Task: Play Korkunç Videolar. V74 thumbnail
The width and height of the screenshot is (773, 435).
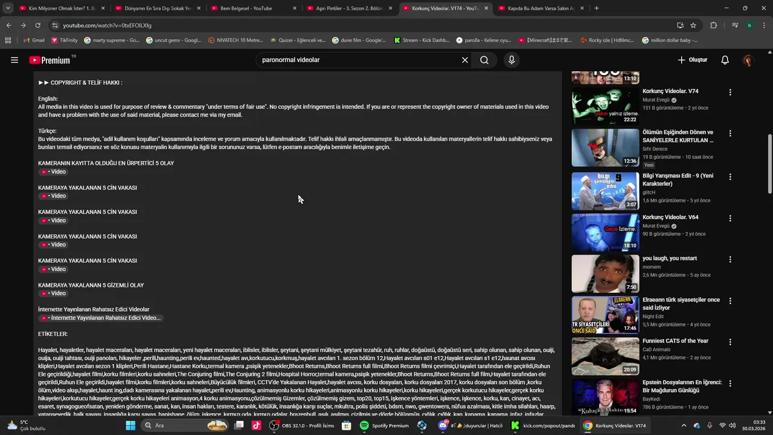Action: [605, 106]
